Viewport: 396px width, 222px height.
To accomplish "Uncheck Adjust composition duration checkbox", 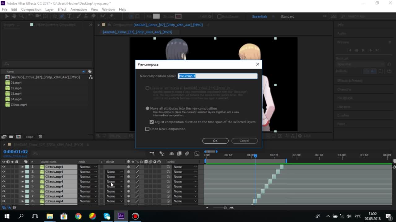I will (152, 122).
